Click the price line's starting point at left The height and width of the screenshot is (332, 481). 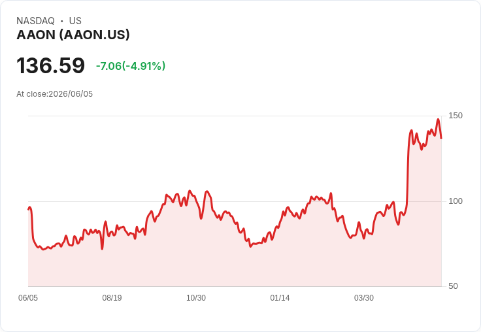[x=29, y=209]
